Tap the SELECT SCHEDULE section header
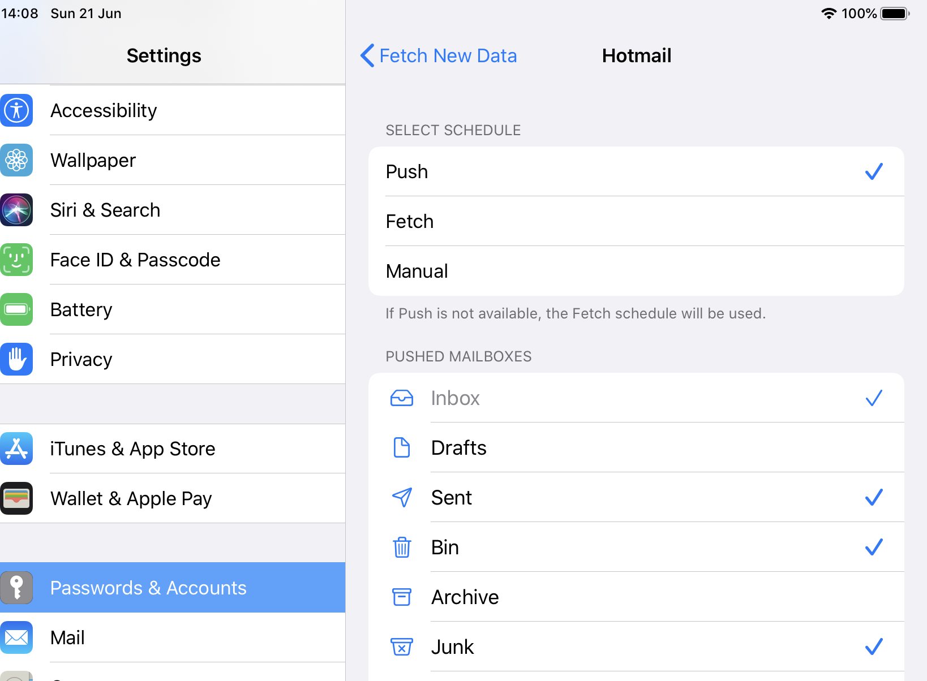This screenshot has height=681, width=927. pyautogui.click(x=453, y=130)
